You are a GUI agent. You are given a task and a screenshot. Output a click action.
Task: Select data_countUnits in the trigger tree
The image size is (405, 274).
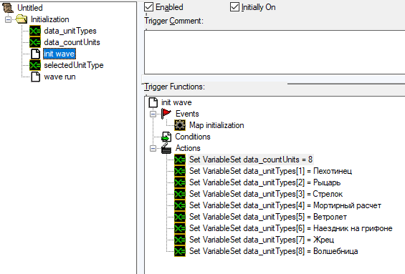[x=72, y=42]
